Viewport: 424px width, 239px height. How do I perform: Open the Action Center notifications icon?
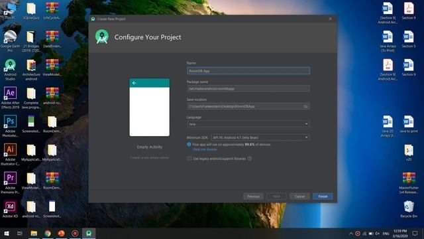(415, 233)
